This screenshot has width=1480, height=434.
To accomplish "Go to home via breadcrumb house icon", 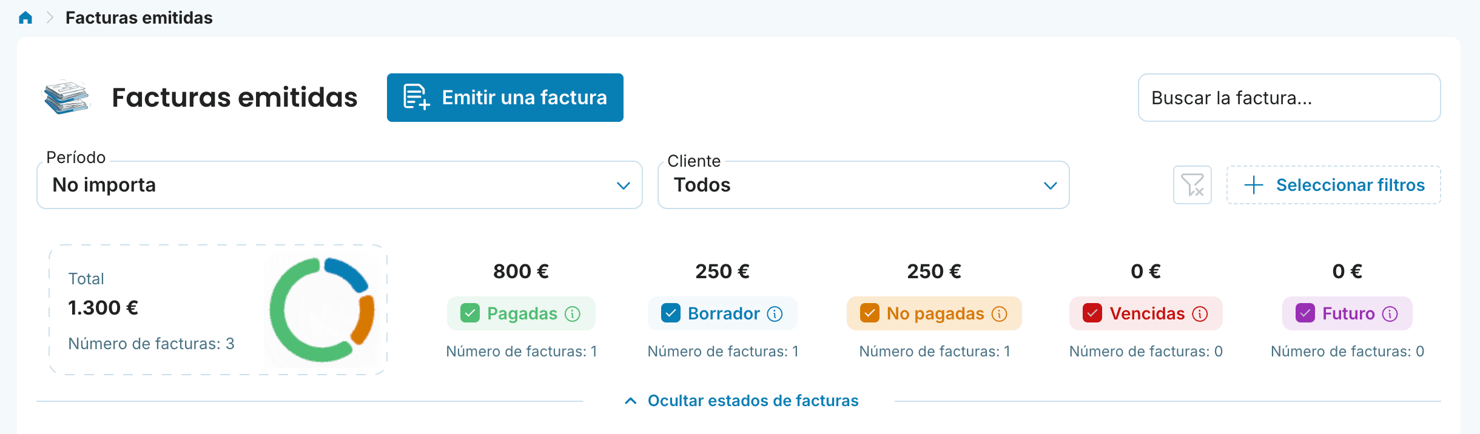I will pyautogui.click(x=25, y=18).
